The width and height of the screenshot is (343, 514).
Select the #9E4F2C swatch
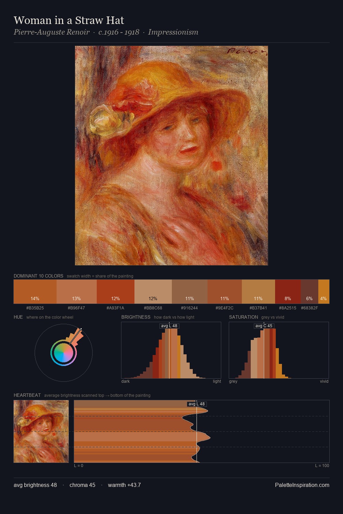pos(225,292)
